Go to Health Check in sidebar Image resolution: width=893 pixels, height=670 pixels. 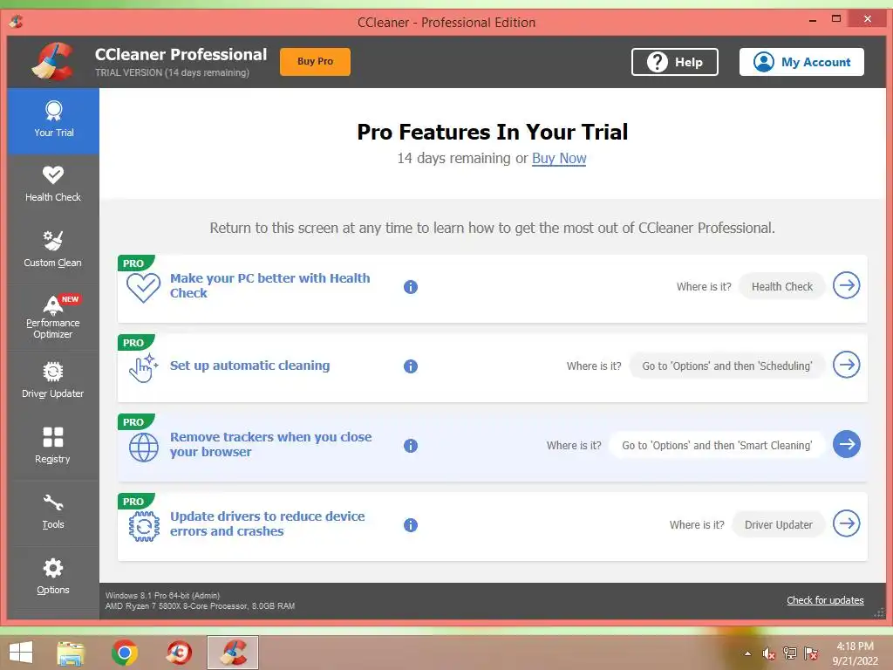(x=53, y=184)
